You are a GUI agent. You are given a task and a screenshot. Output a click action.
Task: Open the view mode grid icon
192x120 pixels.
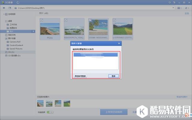pos(179,8)
